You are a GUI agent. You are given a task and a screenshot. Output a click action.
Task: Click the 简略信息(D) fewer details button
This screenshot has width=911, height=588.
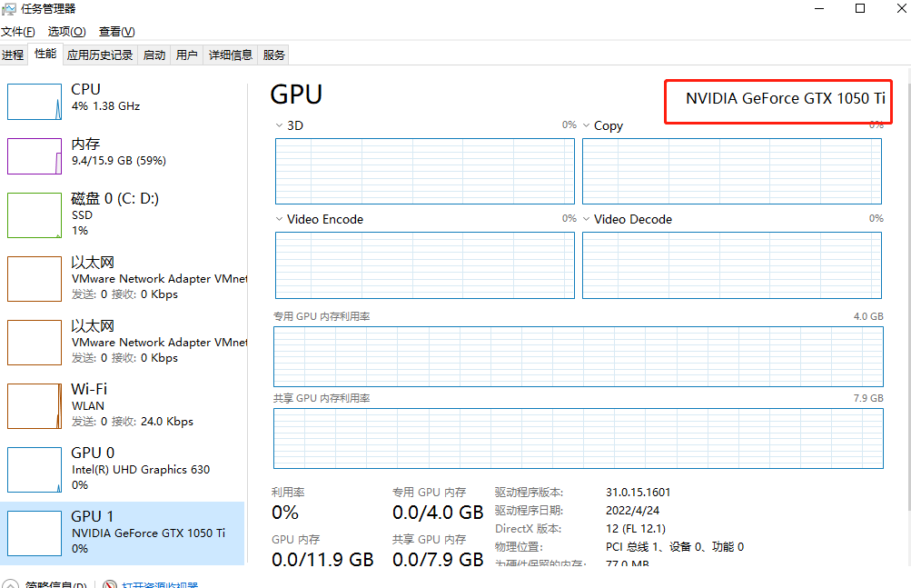pyautogui.click(x=45, y=584)
